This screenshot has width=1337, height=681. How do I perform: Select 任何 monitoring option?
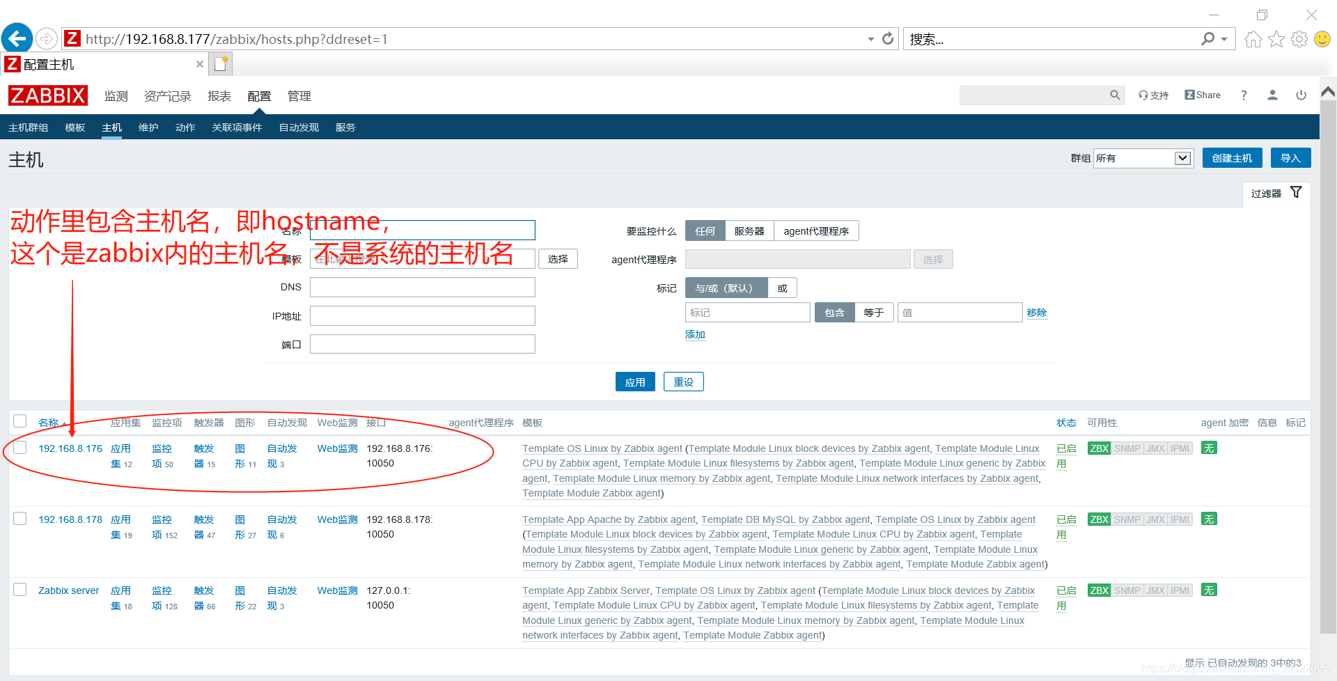point(705,231)
